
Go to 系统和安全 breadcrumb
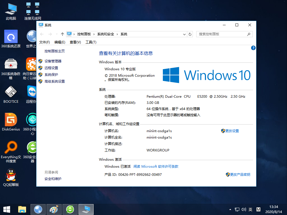click(106, 34)
